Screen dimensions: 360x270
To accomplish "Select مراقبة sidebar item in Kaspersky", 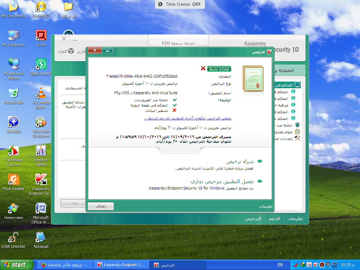I will pyautogui.click(x=283, y=105).
